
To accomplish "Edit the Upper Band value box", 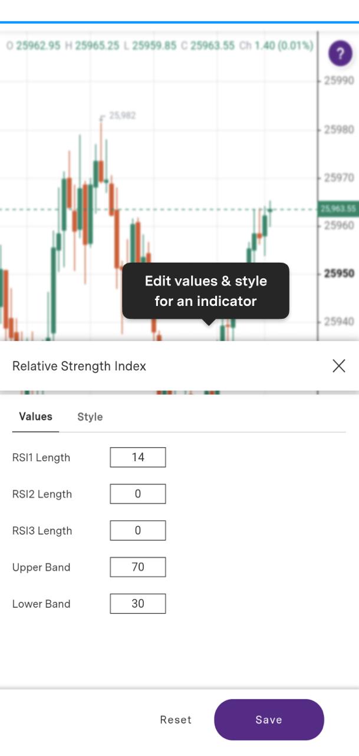I will 138,567.
